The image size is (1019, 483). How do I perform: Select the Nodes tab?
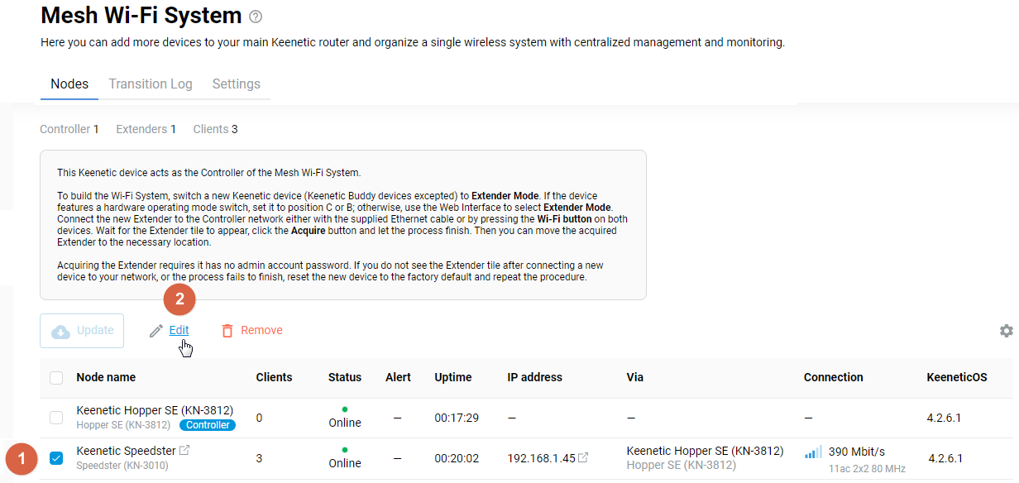coord(69,84)
